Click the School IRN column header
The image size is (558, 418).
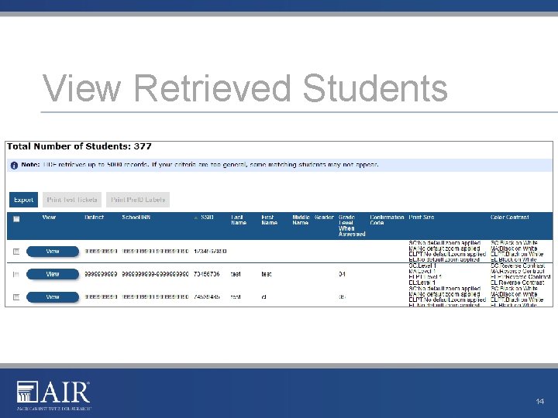(136, 218)
